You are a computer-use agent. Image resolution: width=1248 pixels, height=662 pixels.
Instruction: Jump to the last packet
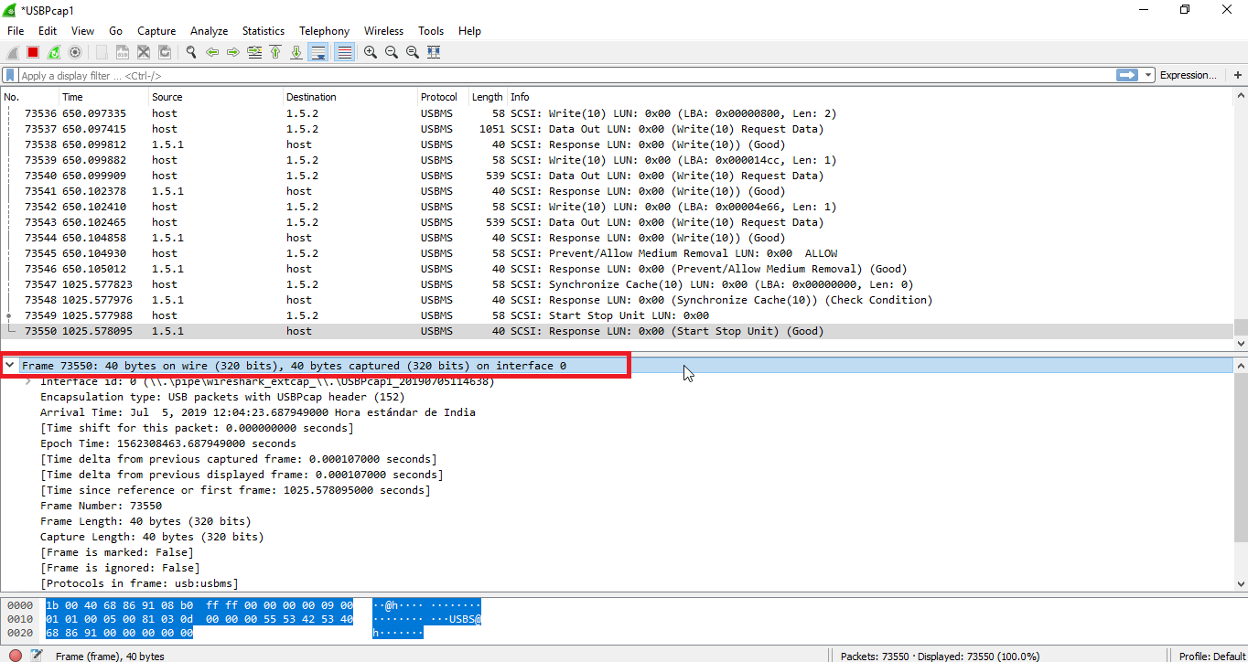point(296,53)
